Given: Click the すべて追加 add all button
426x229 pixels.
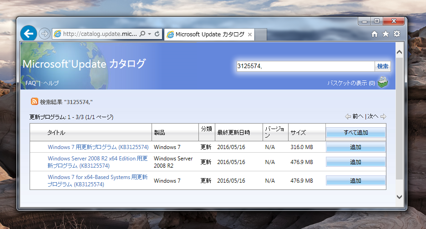Looking at the screenshot, I should click(355, 132).
